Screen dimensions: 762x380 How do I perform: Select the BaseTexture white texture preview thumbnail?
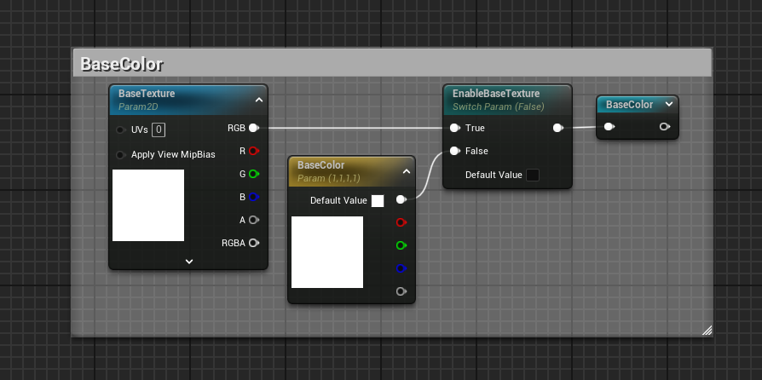[x=148, y=205]
